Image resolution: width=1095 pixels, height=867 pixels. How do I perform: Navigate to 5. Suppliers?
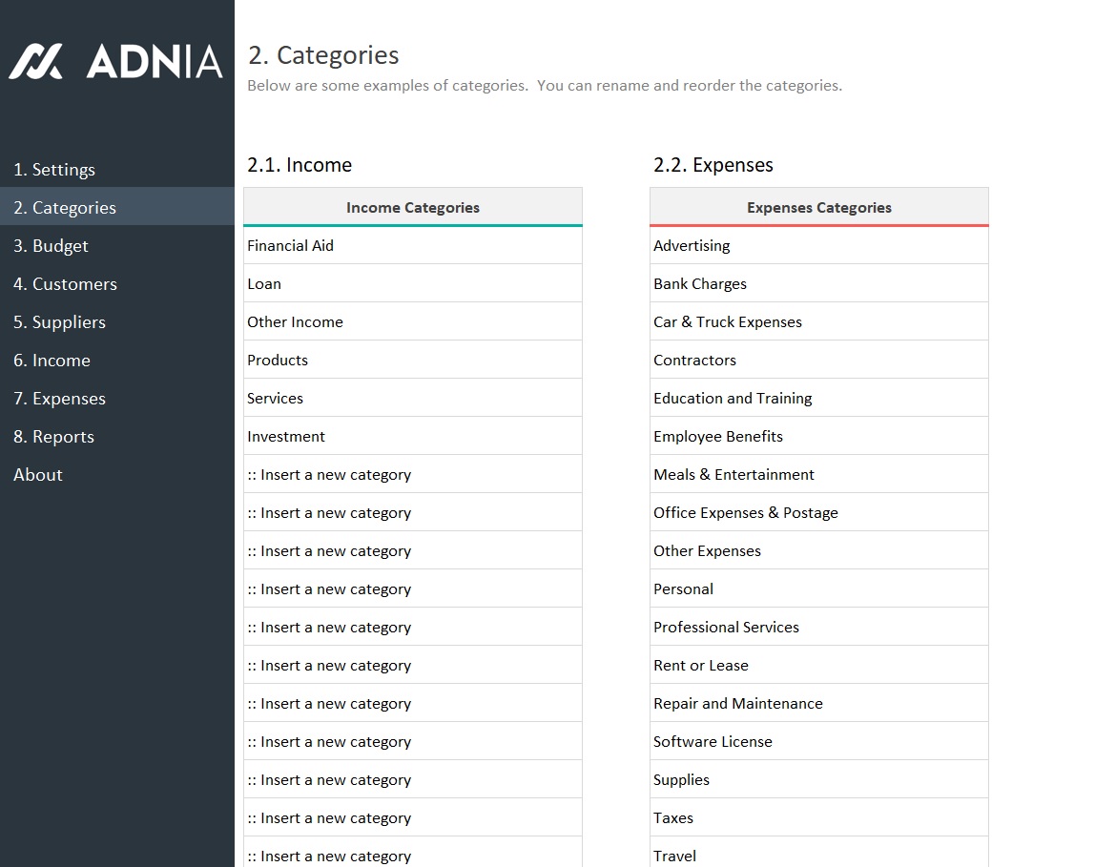[x=117, y=321]
